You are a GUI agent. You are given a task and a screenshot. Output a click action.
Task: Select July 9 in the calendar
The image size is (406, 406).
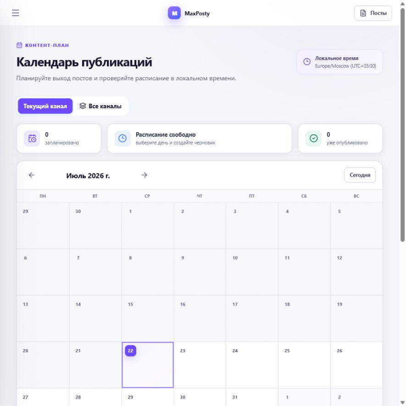click(200, 272)
